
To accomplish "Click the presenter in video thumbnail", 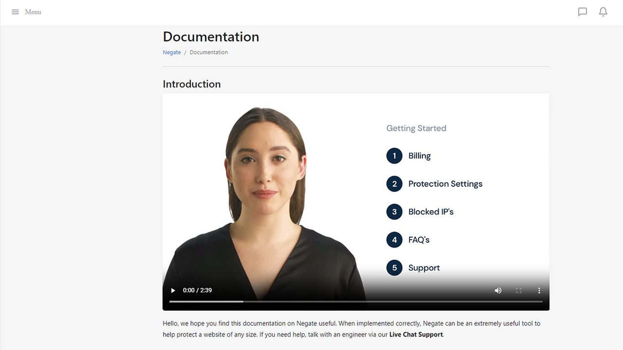I will tap(265, 204).
